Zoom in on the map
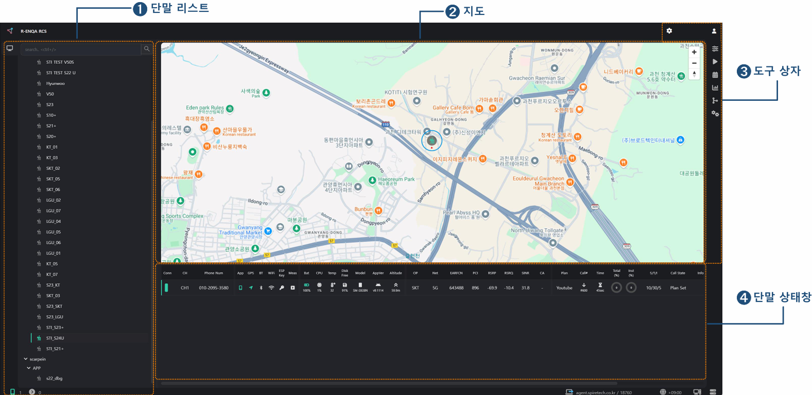This screenshot has height=395, width=812. [x=694, y=52]
